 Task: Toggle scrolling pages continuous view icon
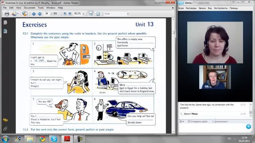[x=91, y=14]
